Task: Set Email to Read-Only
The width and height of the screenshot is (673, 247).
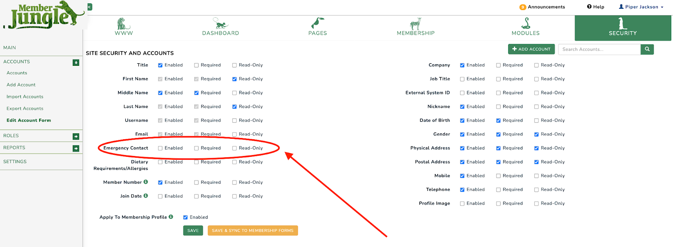Action: click(234, 134)
